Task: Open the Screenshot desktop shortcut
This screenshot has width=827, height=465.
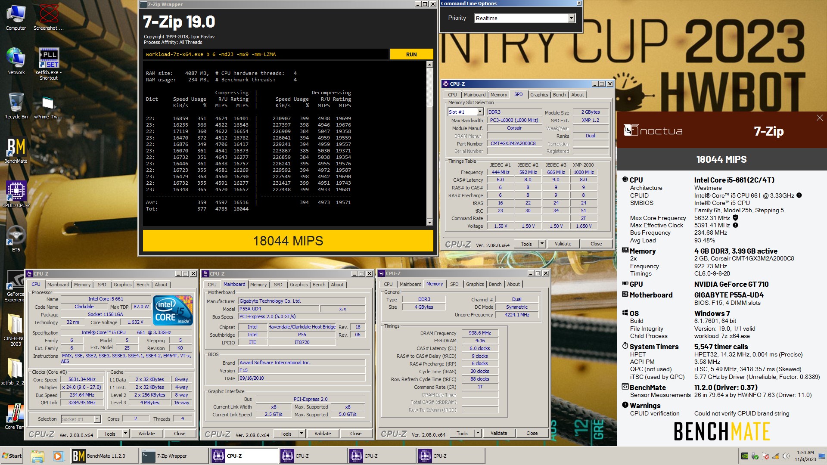Action: (49, 18)
